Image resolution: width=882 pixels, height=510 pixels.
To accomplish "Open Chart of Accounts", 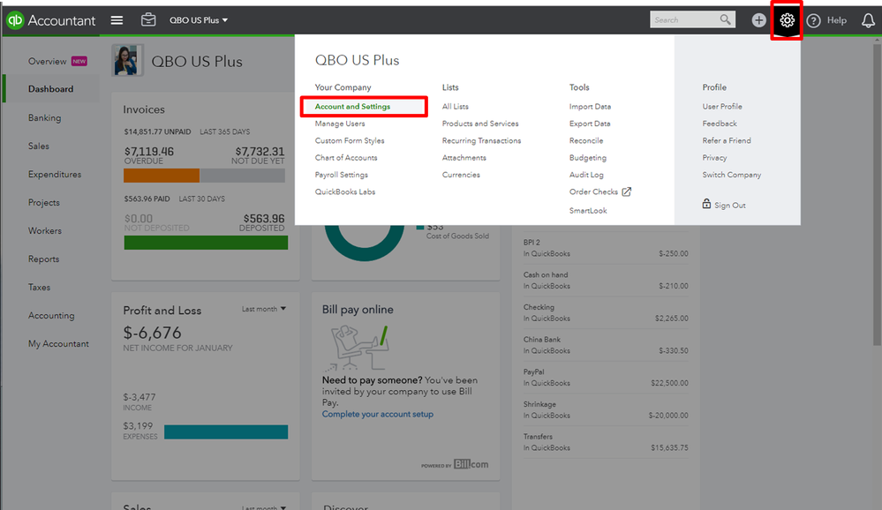I will [x=346, y=158].
